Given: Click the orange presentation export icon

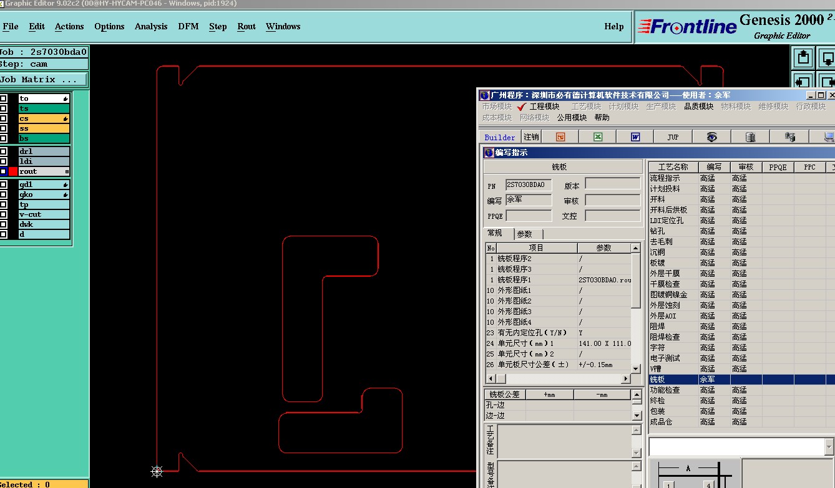Looking at the screenshot, I should point(560,136).
